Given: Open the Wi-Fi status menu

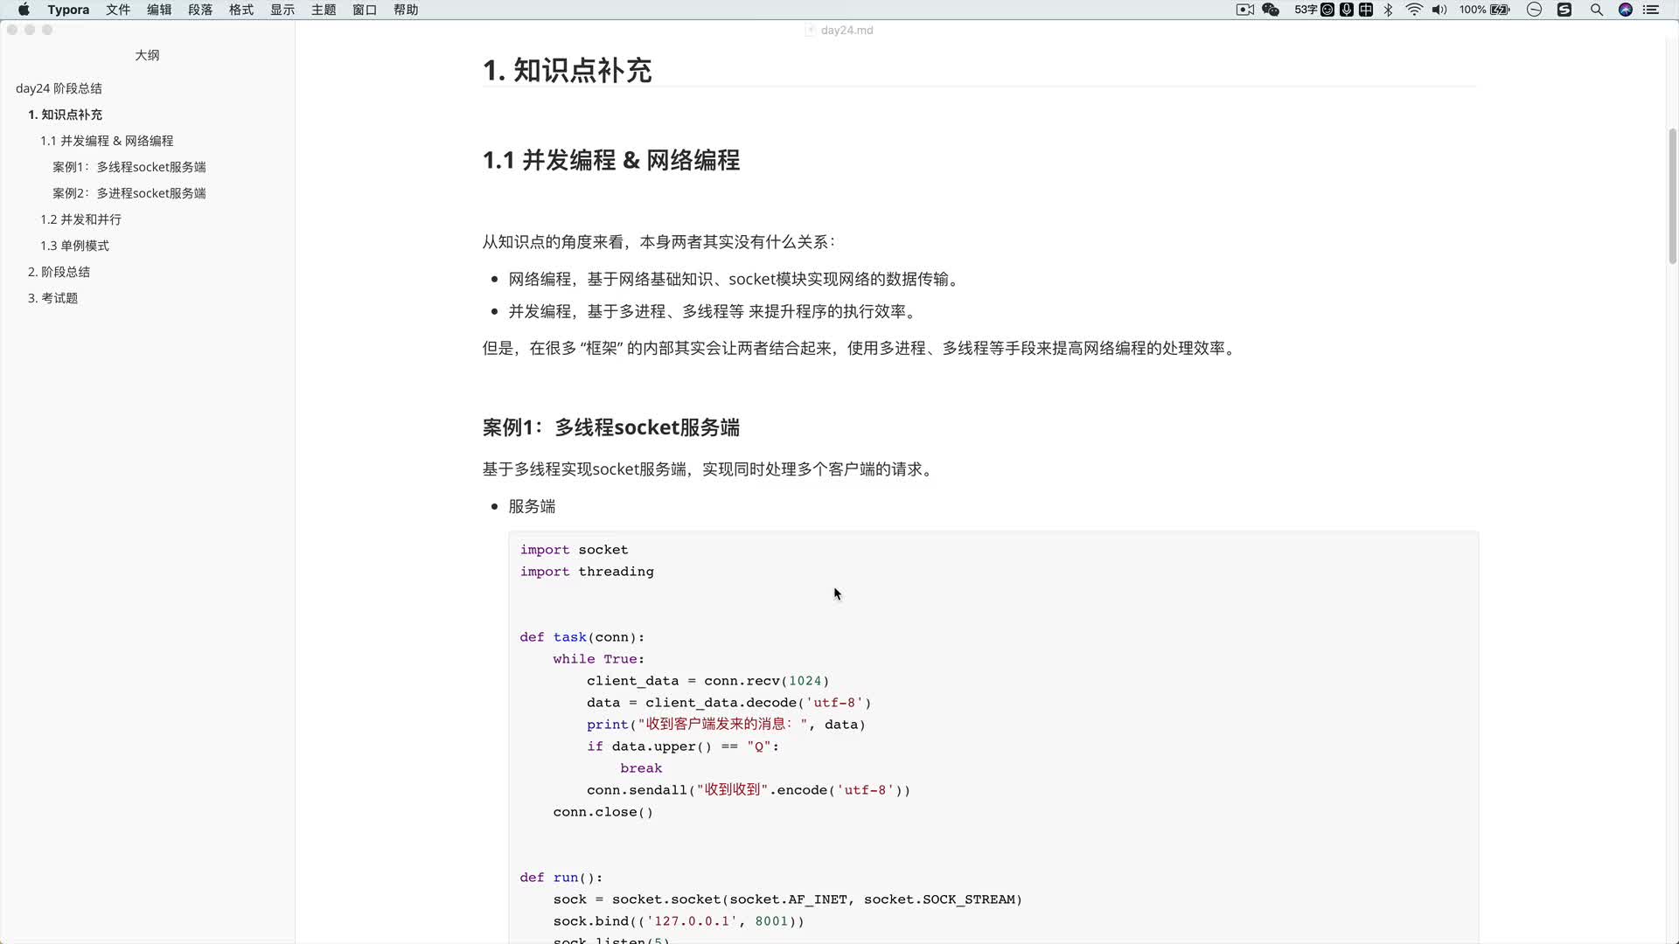Looking at the screenshot, I should pos(1414,10).
